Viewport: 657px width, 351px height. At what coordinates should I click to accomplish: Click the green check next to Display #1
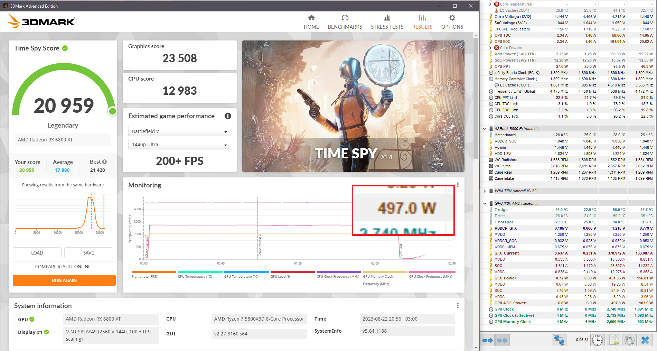[46, 332]
